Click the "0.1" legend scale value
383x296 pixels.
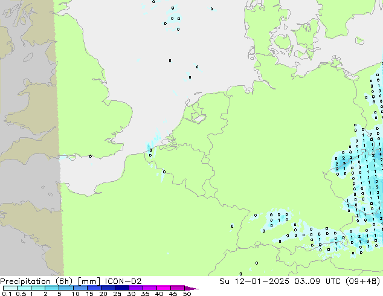tap(7, 294)
